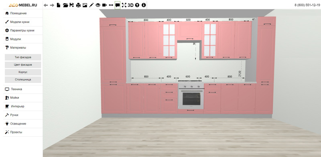
Task: Click the Тип фасадов button
Action: (23, 57)
